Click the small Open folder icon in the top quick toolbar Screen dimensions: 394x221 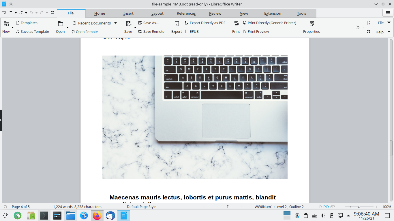coord(10,12)
